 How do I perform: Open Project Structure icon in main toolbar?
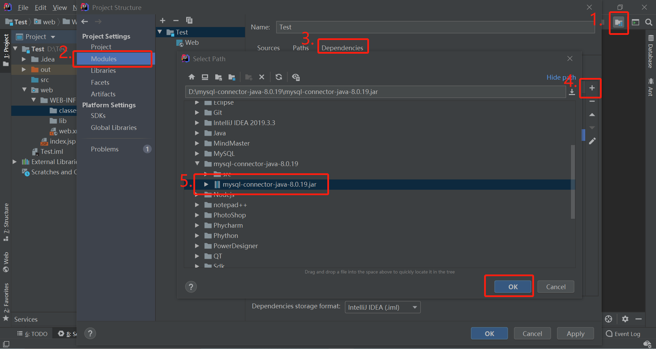tap(619, 23)
